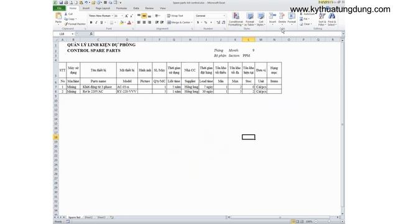Click the Save icon in Quick Access Toolbar

(61, 2)
